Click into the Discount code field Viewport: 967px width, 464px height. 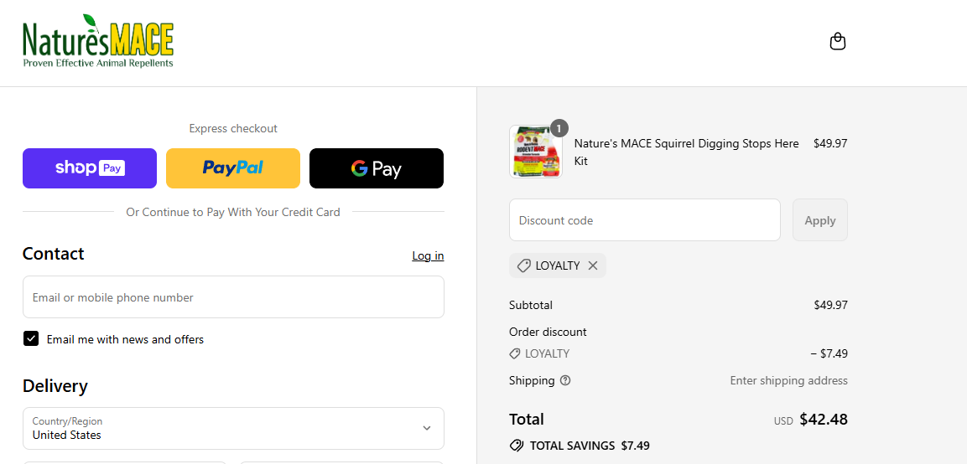tap(644, 220)
